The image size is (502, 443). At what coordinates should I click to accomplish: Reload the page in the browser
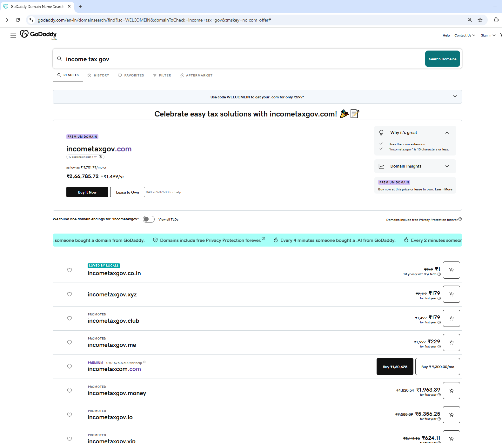[x=18, y=20]
